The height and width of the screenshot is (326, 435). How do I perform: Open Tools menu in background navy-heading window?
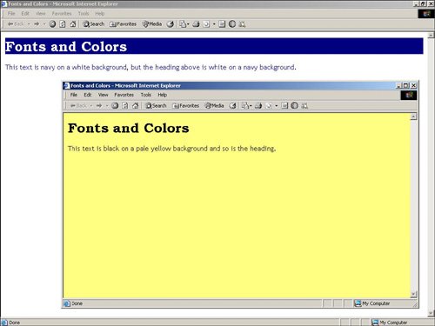pos(84,13)
